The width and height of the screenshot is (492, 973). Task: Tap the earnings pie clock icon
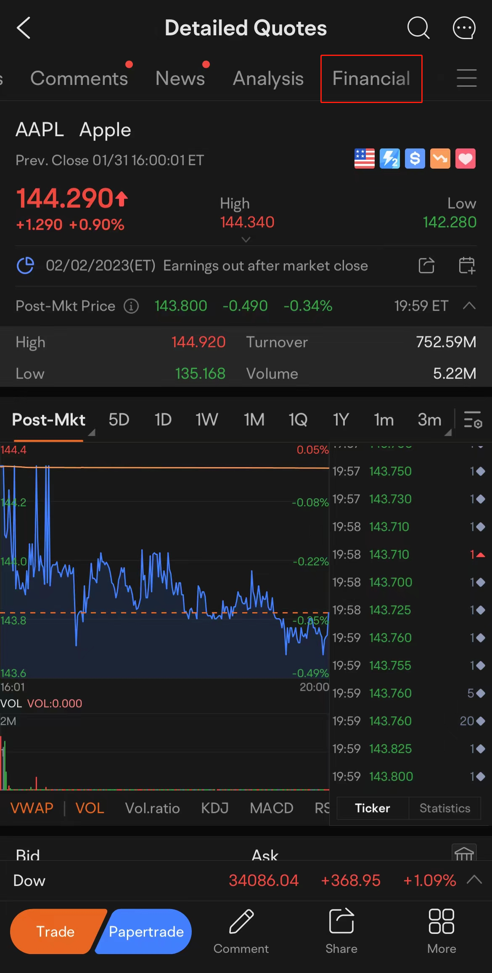(x=26, y=265)
